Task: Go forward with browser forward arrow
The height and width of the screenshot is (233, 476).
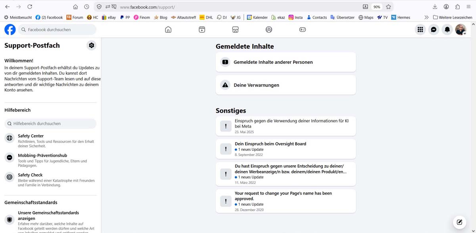Action: (x=18, y=7)
